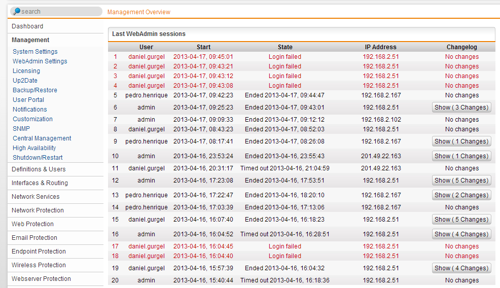
Task: Click the IP Address column header
Action: pyautogui.click(x=381, y=47)
